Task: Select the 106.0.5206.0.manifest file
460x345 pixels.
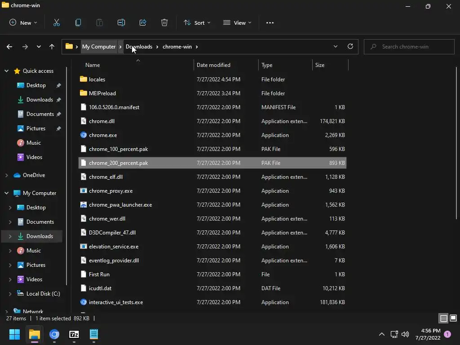Action: 212,107
